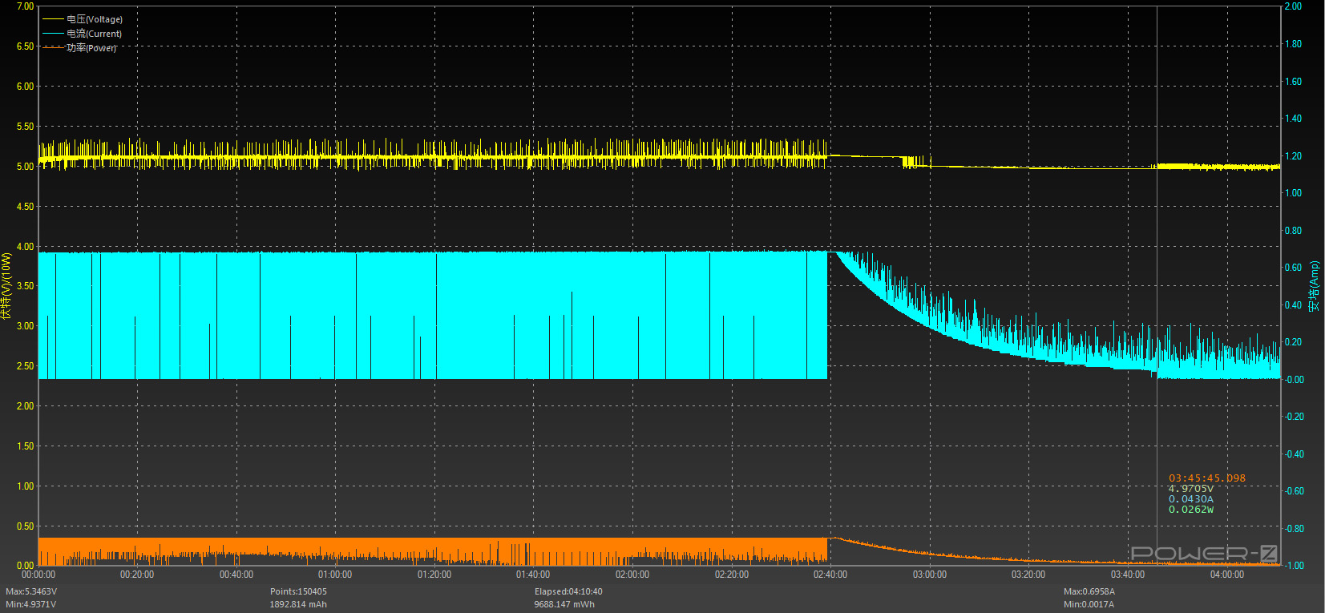Screen dimensions: 1325x613
Task: Click the 9688.147 mWh energy reading
Action: tap(564, 604)
